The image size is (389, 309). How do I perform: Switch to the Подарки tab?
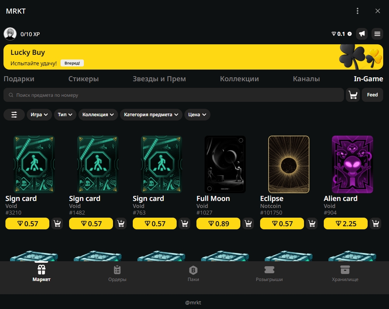[x=19, y=79]
